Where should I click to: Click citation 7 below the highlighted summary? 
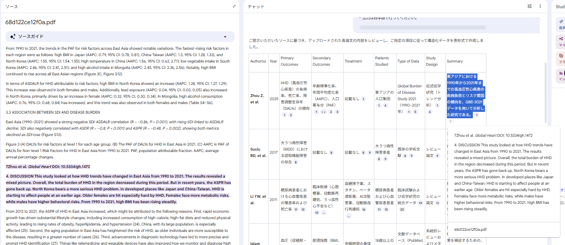(450, 121)
